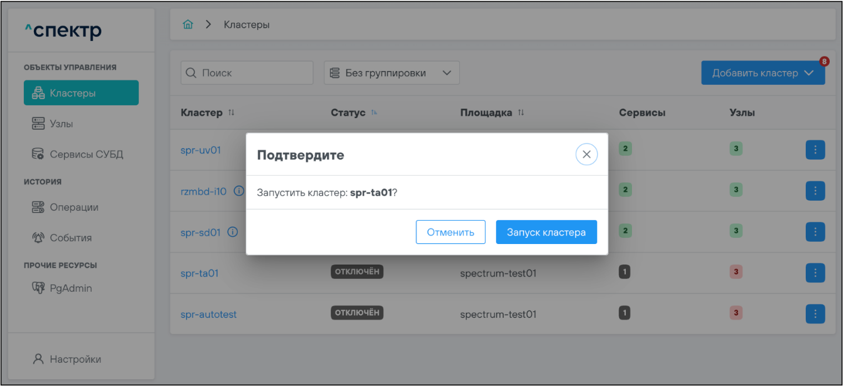The height and width of the screenshot is (386, 843).
Task: Open the spr-ta01 cluster link
Action: tap(199, 273)
